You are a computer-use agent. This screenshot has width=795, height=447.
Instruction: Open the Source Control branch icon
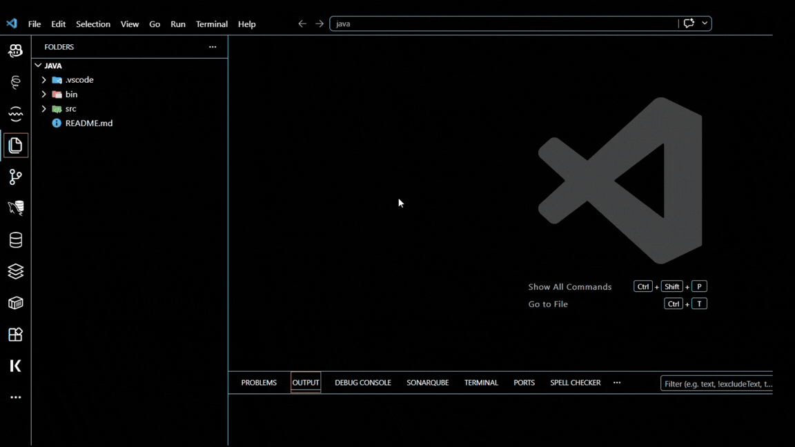point(15,177)
